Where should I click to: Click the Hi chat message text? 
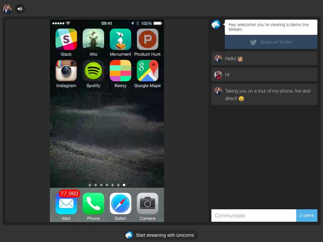(227, 75)
